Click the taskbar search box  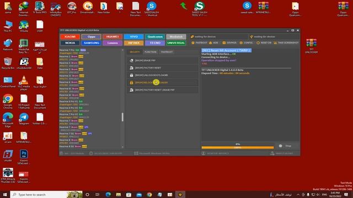tap(46, 194)
